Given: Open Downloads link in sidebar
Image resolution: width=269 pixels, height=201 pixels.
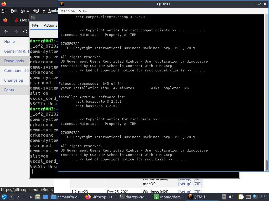Looking at the screenshot, I should pos(14,61).
